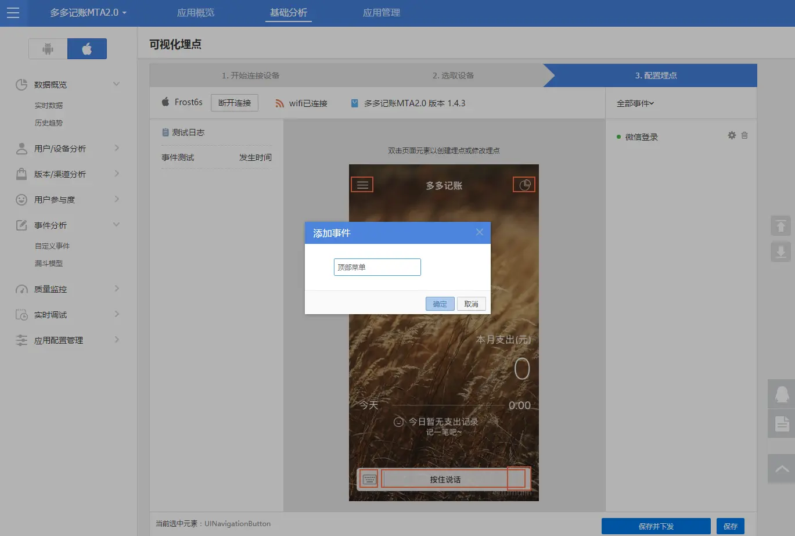
Task: Open the 多多记账MTA2.0 app dropdown
Action: (x=88, y=13)
